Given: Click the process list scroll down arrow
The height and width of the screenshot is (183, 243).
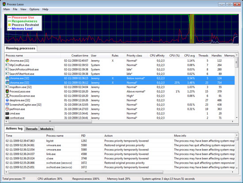Looking at the screenshot, I should point(237,118).
